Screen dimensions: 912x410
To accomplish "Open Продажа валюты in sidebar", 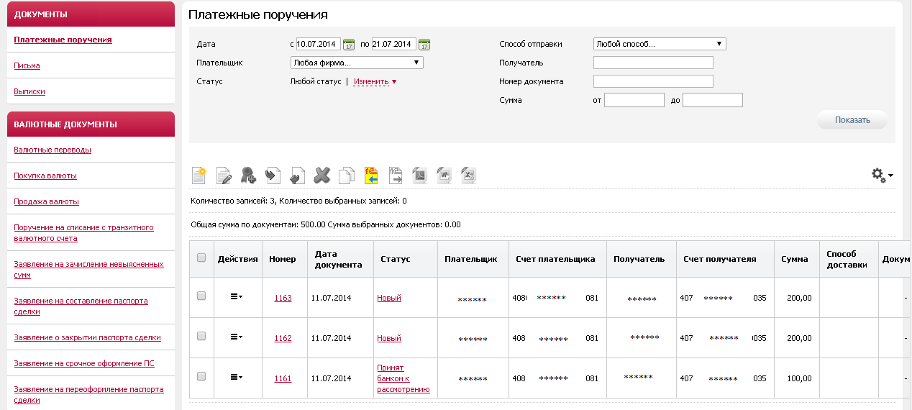I will pyautogui.click(x=46, y=201).
